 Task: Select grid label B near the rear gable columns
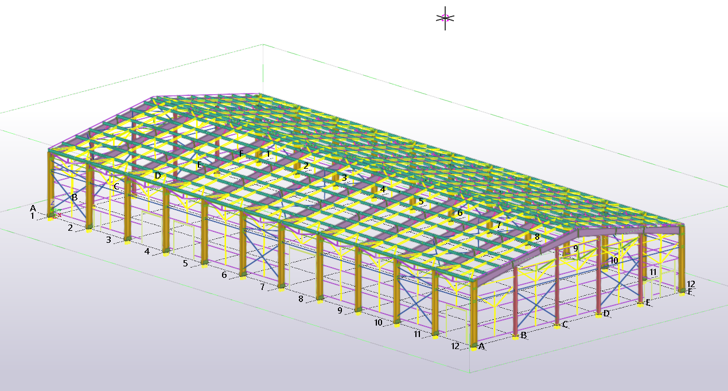click(x=75, y=198)
